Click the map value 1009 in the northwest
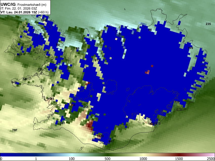The image size is (215, 161). 44,20
